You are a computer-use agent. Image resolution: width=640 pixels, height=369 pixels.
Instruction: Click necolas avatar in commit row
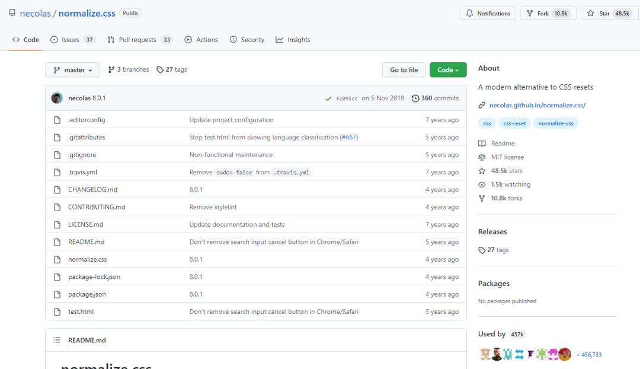[x=57, y=98]
